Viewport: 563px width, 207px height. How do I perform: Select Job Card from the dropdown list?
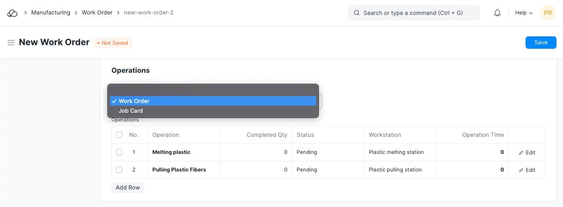click(131, 111)
